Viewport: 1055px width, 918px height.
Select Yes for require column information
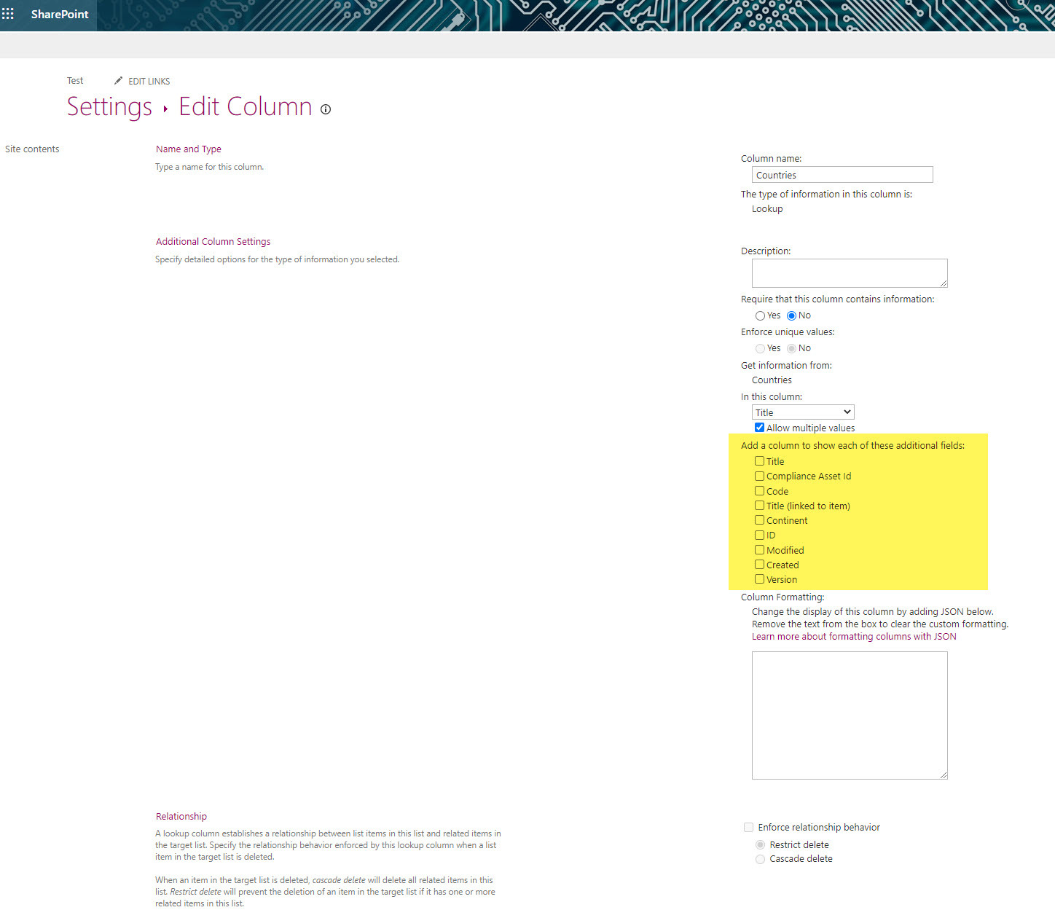pos(760,316)
